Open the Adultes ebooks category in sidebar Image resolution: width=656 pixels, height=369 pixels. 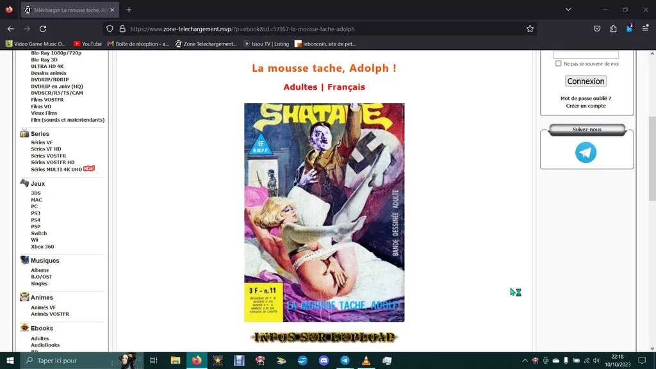pos(40,338)
